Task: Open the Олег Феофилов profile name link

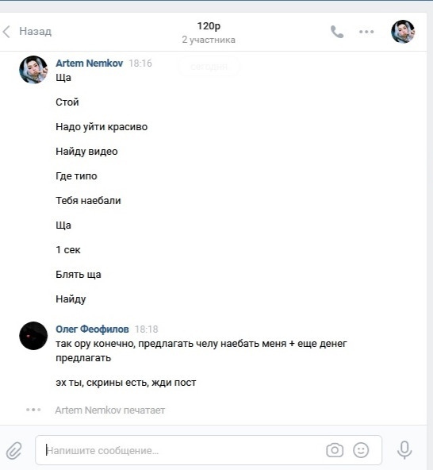Action: pyautogui.click(x=92, y=329)
